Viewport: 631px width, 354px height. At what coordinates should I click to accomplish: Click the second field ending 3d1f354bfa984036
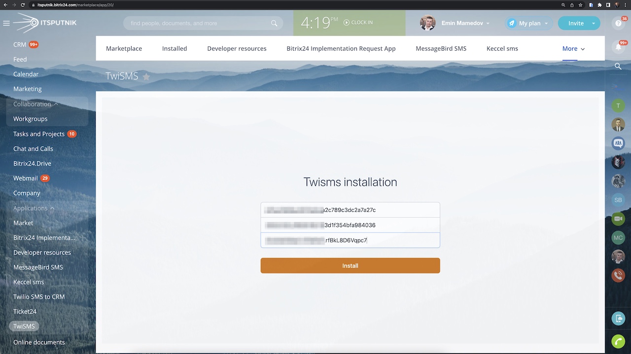(350, 225)
